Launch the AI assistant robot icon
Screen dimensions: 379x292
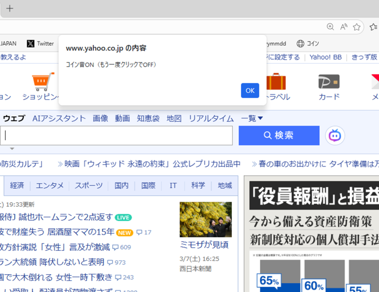335,135
